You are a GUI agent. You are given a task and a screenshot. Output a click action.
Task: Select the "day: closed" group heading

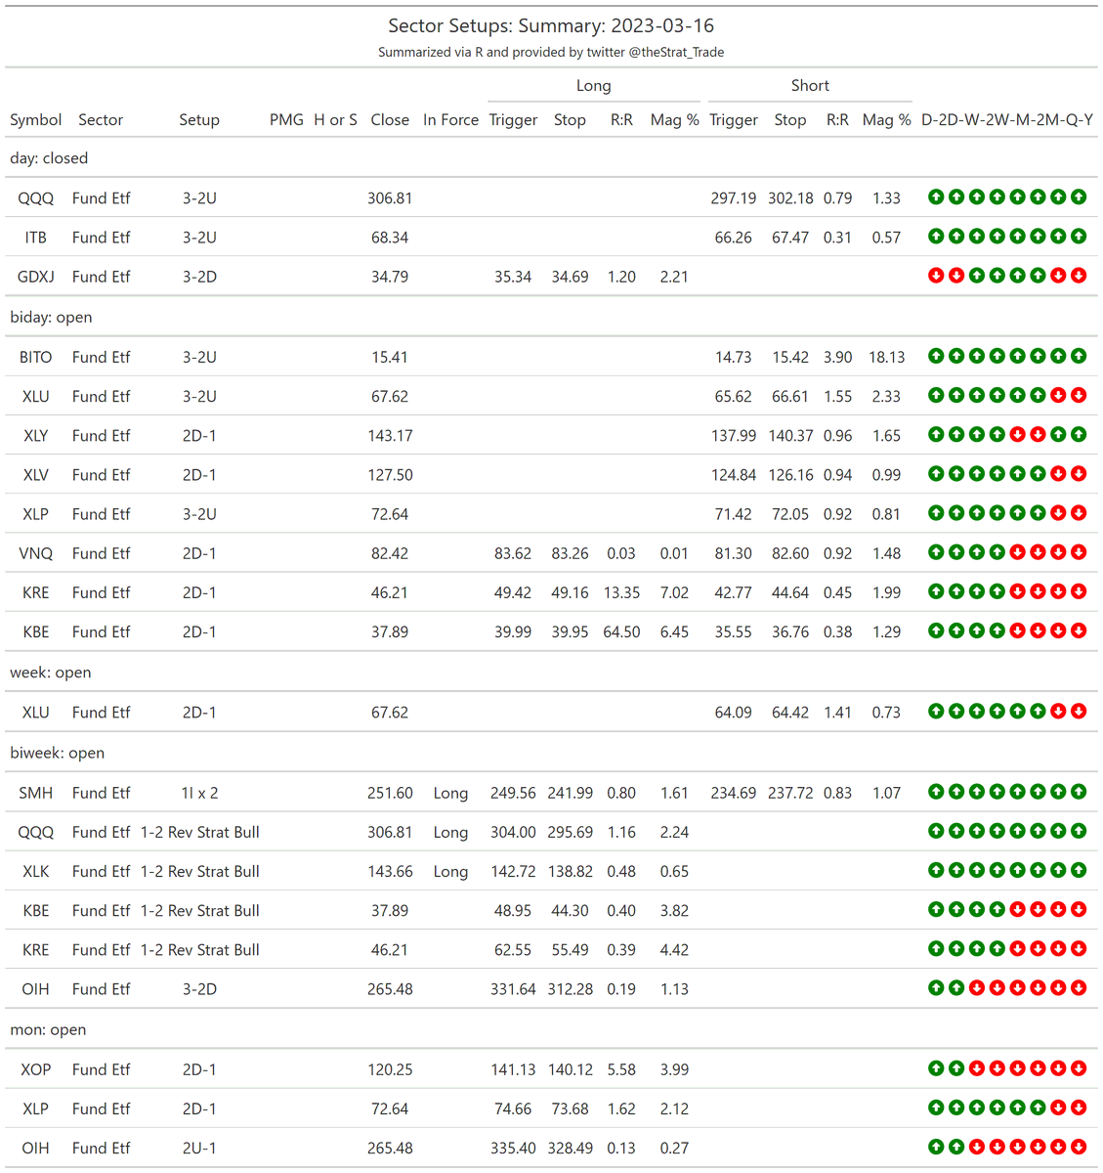(49, 158)
